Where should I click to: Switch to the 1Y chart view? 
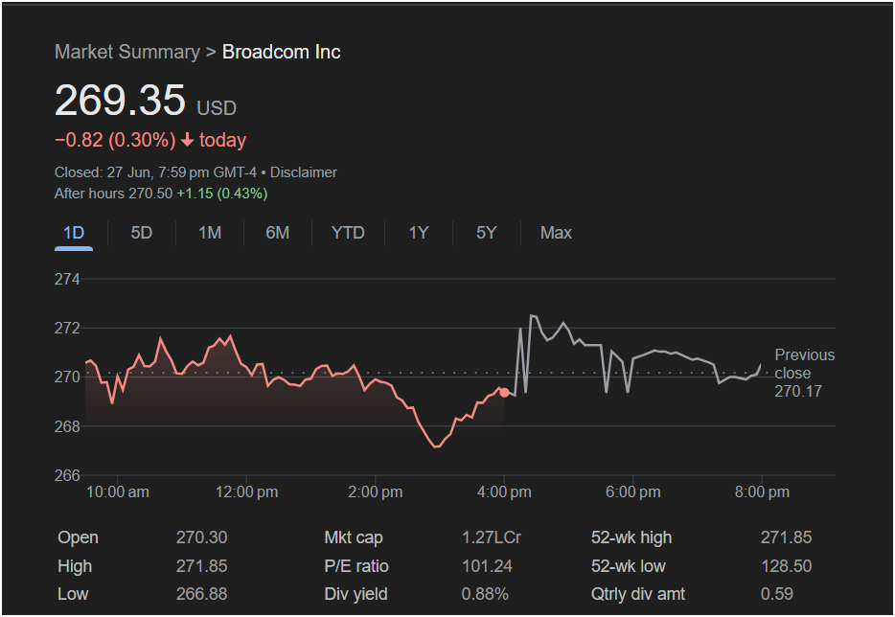click(x=419, y=233)
